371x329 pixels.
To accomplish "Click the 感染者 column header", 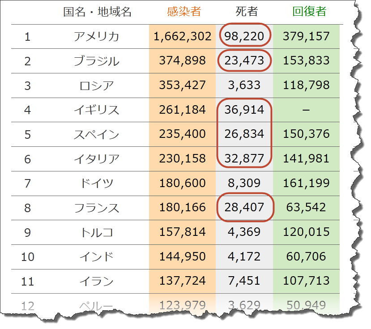I will 184,12.
